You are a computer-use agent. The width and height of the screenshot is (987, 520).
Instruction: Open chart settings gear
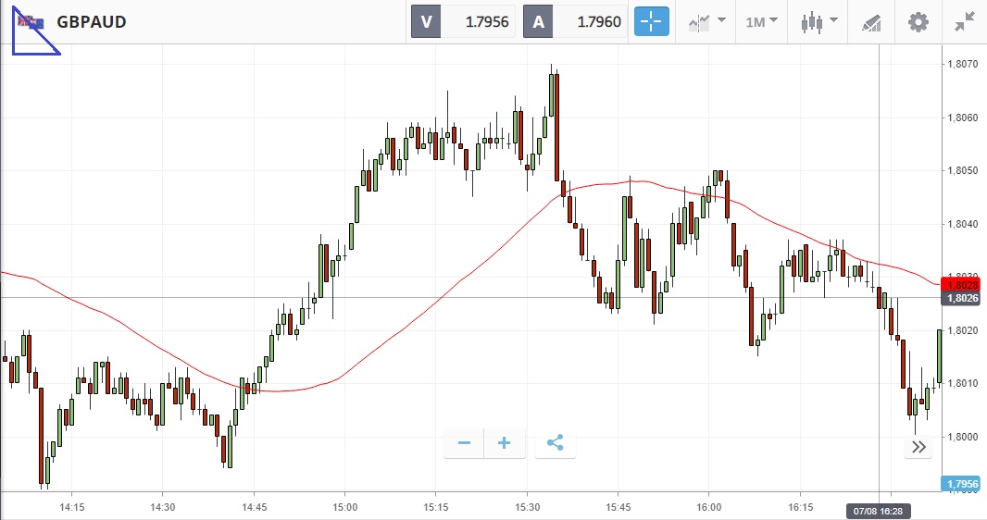point(918,21)
